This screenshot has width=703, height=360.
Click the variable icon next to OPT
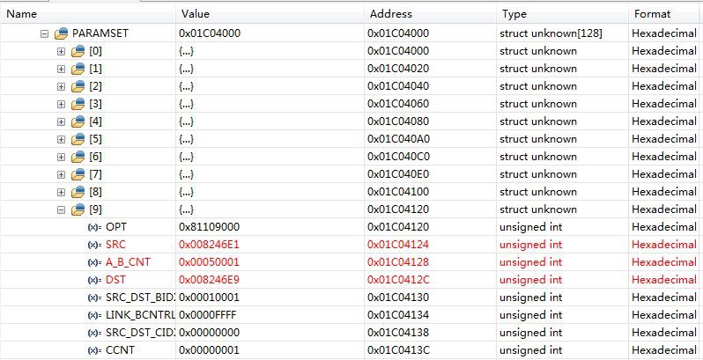pos(94,227)
